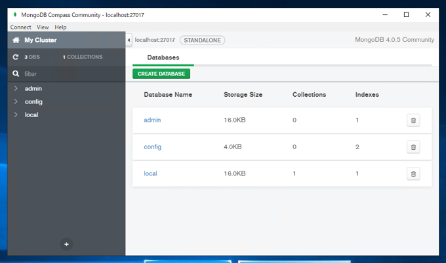The width and height of the screenshot is (446, 263).
Task: Click the 3 DBS counter
Action: point(32,57)
